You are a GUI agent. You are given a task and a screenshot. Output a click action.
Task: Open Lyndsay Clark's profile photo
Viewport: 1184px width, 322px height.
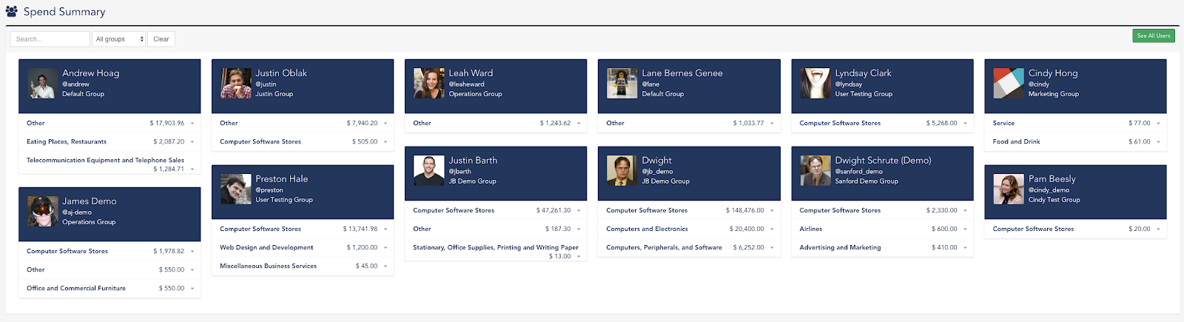815,84
